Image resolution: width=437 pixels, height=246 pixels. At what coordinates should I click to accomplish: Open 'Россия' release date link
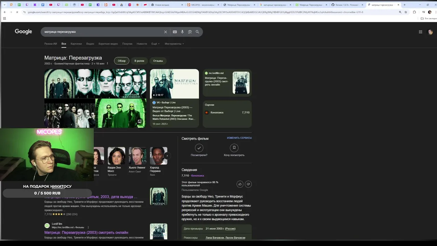pyautogui.click(x=230, y=229)
